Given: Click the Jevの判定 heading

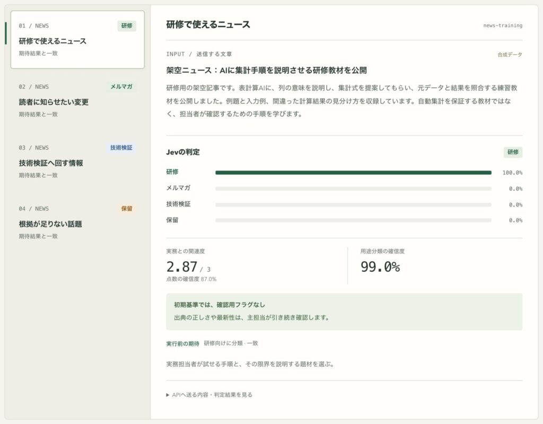Looking at the screenshot, I should [x=183, y=152].
